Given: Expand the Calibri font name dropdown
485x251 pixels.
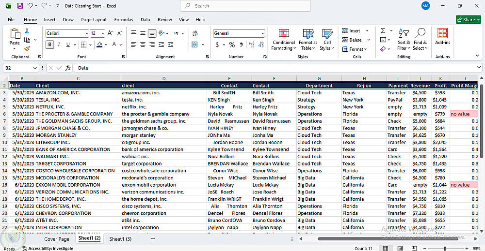Looking at the screenshot, I should pyautogui.click(x=87, y=33).
